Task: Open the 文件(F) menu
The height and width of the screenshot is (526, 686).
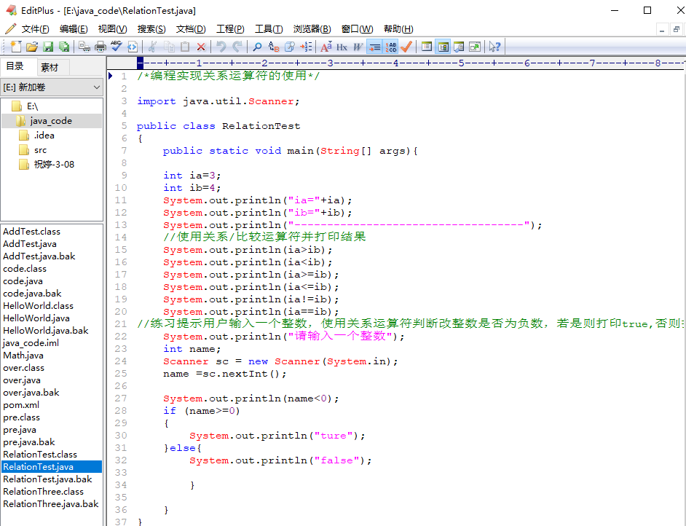Action: pos(36,29)
